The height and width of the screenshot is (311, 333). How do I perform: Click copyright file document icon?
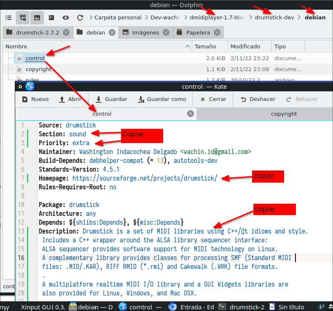coord(19,69)
